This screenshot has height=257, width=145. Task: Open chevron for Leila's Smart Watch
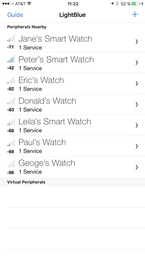136,126
